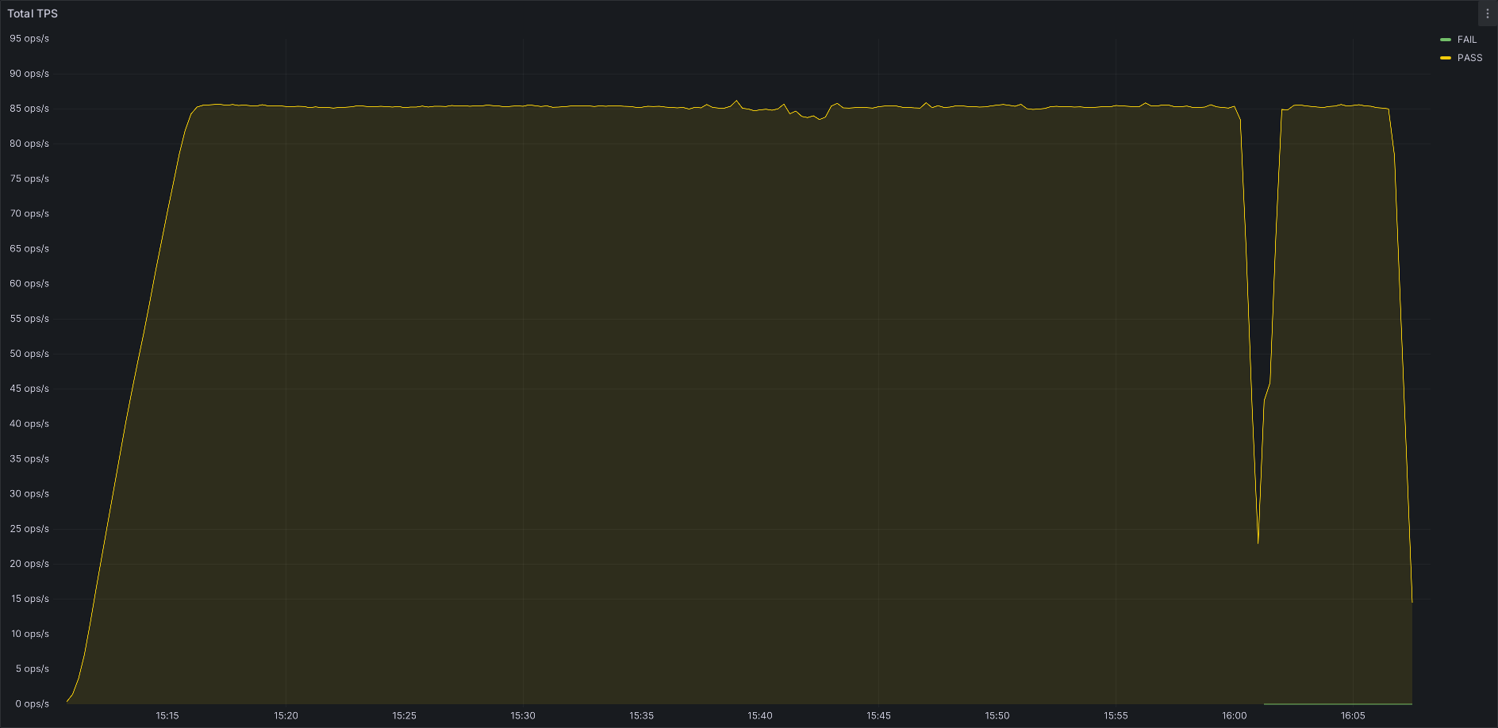Click the 95 ops/s axis label

click(x=29, y=39)
